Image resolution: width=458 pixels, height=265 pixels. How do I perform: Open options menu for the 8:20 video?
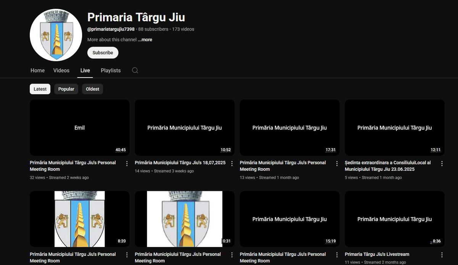click(127, 255)
